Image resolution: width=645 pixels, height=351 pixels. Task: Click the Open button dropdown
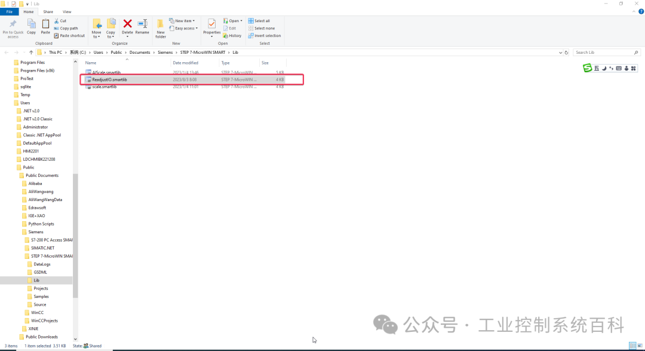(233, 20)
